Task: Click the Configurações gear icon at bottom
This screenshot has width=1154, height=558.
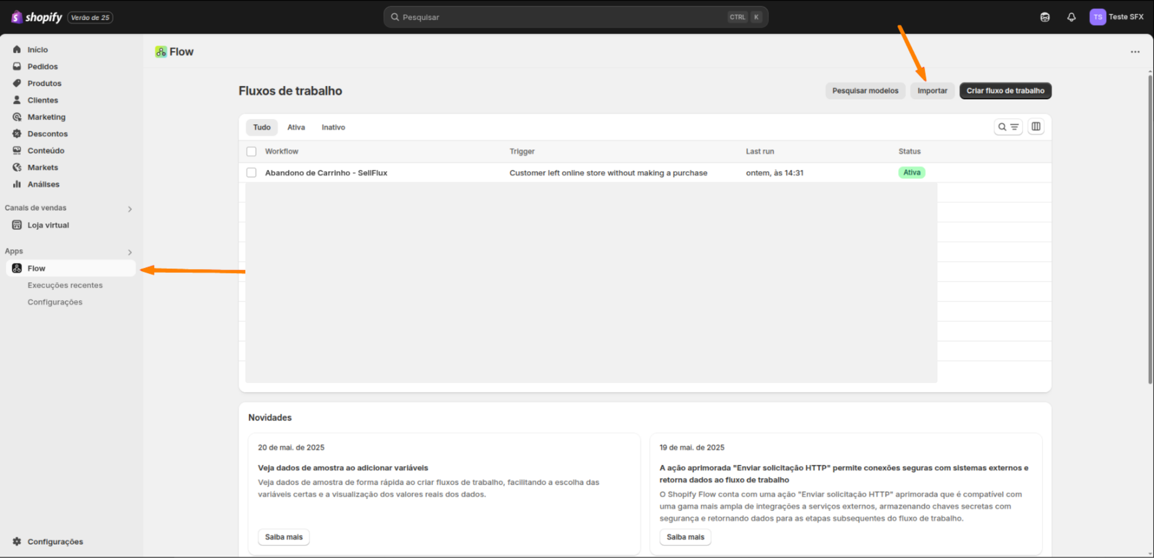Action: pyautogui.click(x=17, y=541)
